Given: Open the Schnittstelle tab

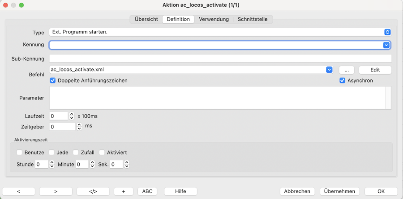Looking at the screenshot, I should pyautogui.click(x=253, y=19).
